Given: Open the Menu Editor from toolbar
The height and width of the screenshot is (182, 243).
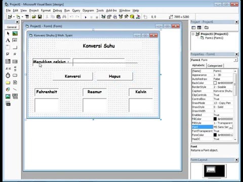Looking at the screenshot, I should (27, 17).
